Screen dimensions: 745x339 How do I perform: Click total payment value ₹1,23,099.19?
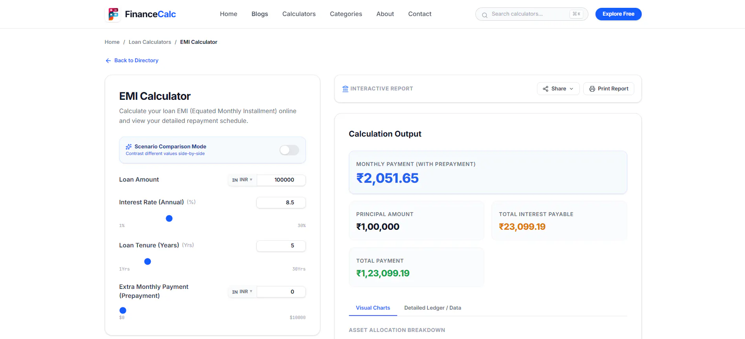383,273
